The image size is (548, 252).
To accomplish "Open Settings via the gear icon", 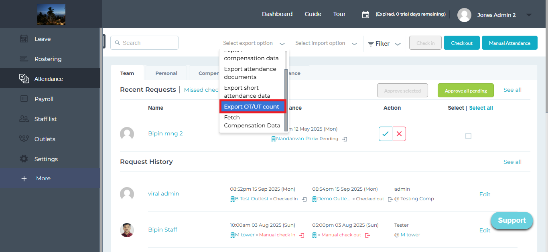I will pos(24,159).
